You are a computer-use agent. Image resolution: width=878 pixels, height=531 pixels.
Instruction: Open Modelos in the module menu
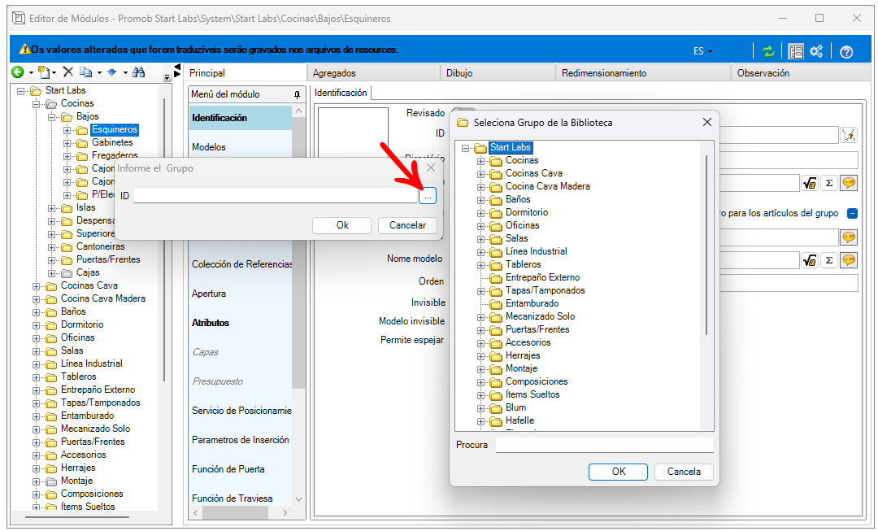point(209,146)
